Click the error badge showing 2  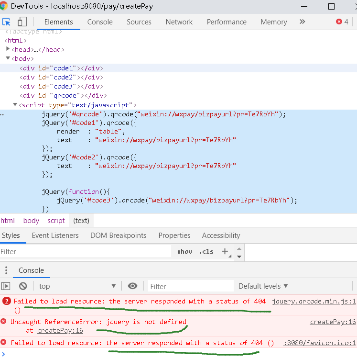[x=7, y=301]
